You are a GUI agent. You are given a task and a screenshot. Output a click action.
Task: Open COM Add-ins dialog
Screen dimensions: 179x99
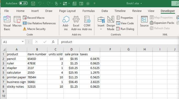87,23
